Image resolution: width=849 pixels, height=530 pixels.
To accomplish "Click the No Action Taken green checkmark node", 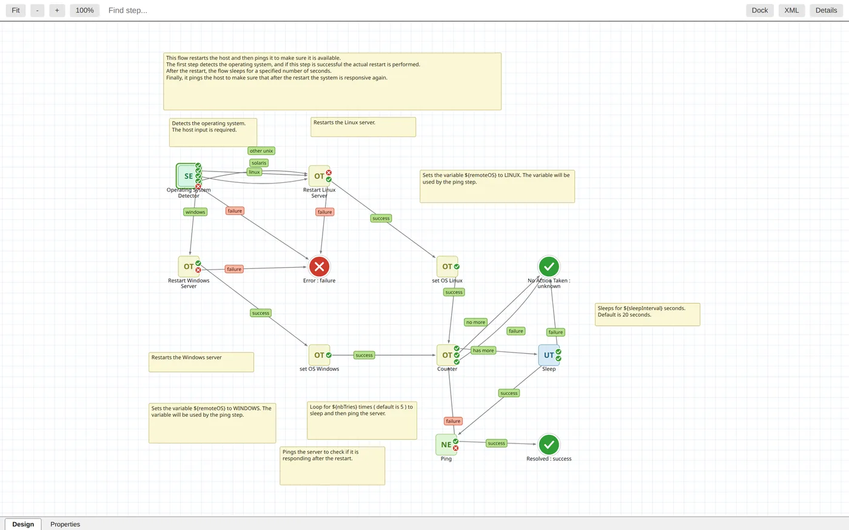I will point(549,267).
